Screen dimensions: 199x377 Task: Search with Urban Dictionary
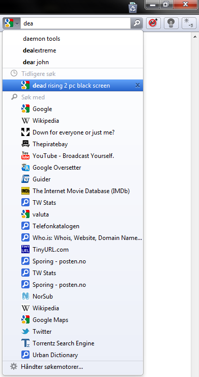[x=73, y=355]
